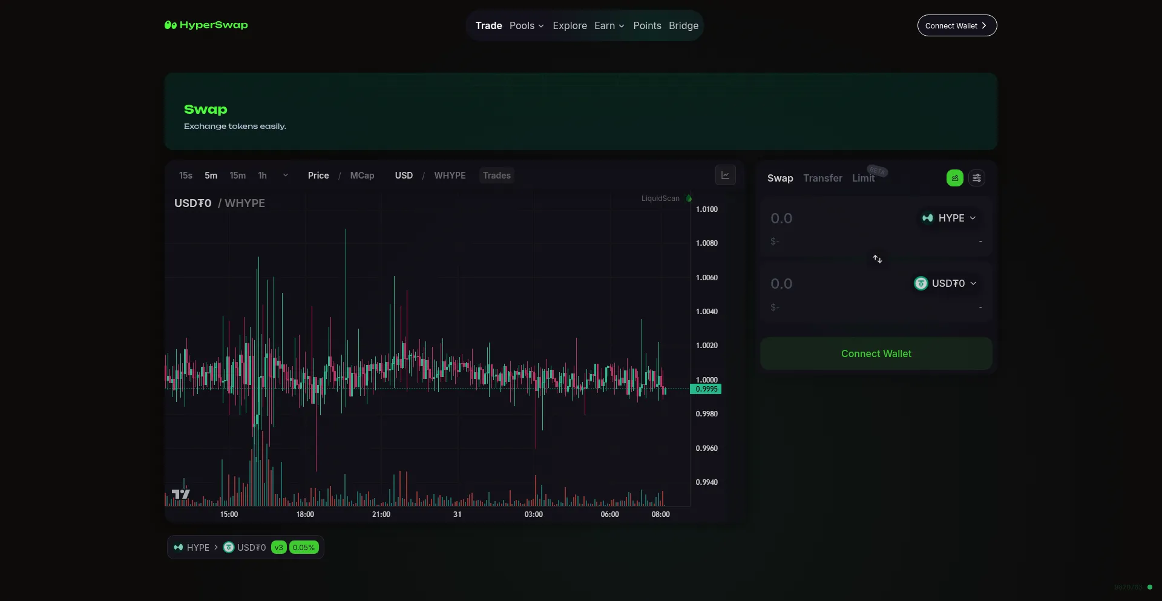Click the 03:00 time axis label
The image size is (1162, 601).
click(x=533, y=514)
